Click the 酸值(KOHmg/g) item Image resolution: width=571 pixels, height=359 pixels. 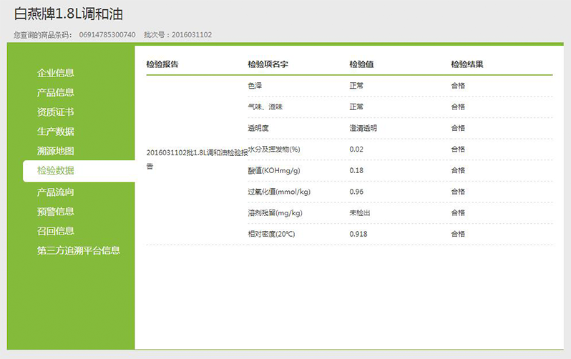click(x=274, y=170)
